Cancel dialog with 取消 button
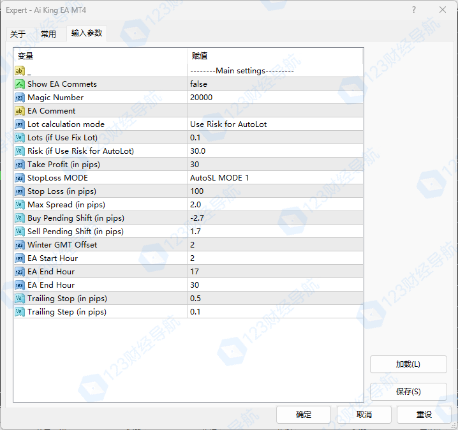 364,415
